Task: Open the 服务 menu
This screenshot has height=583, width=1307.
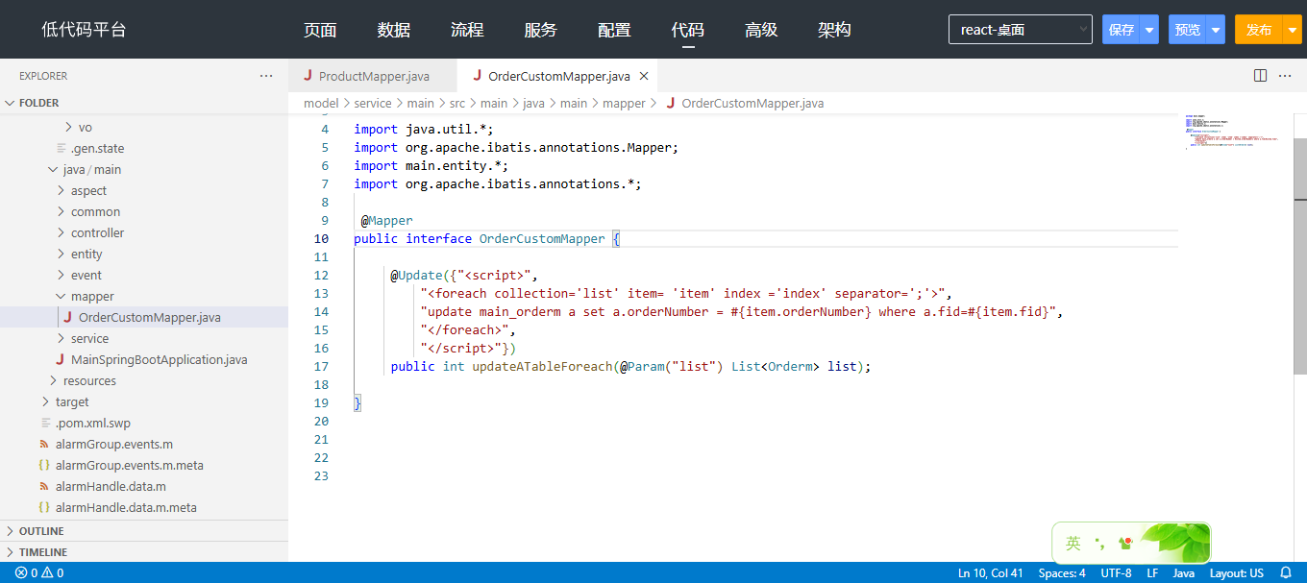Action: click(541, 30)
